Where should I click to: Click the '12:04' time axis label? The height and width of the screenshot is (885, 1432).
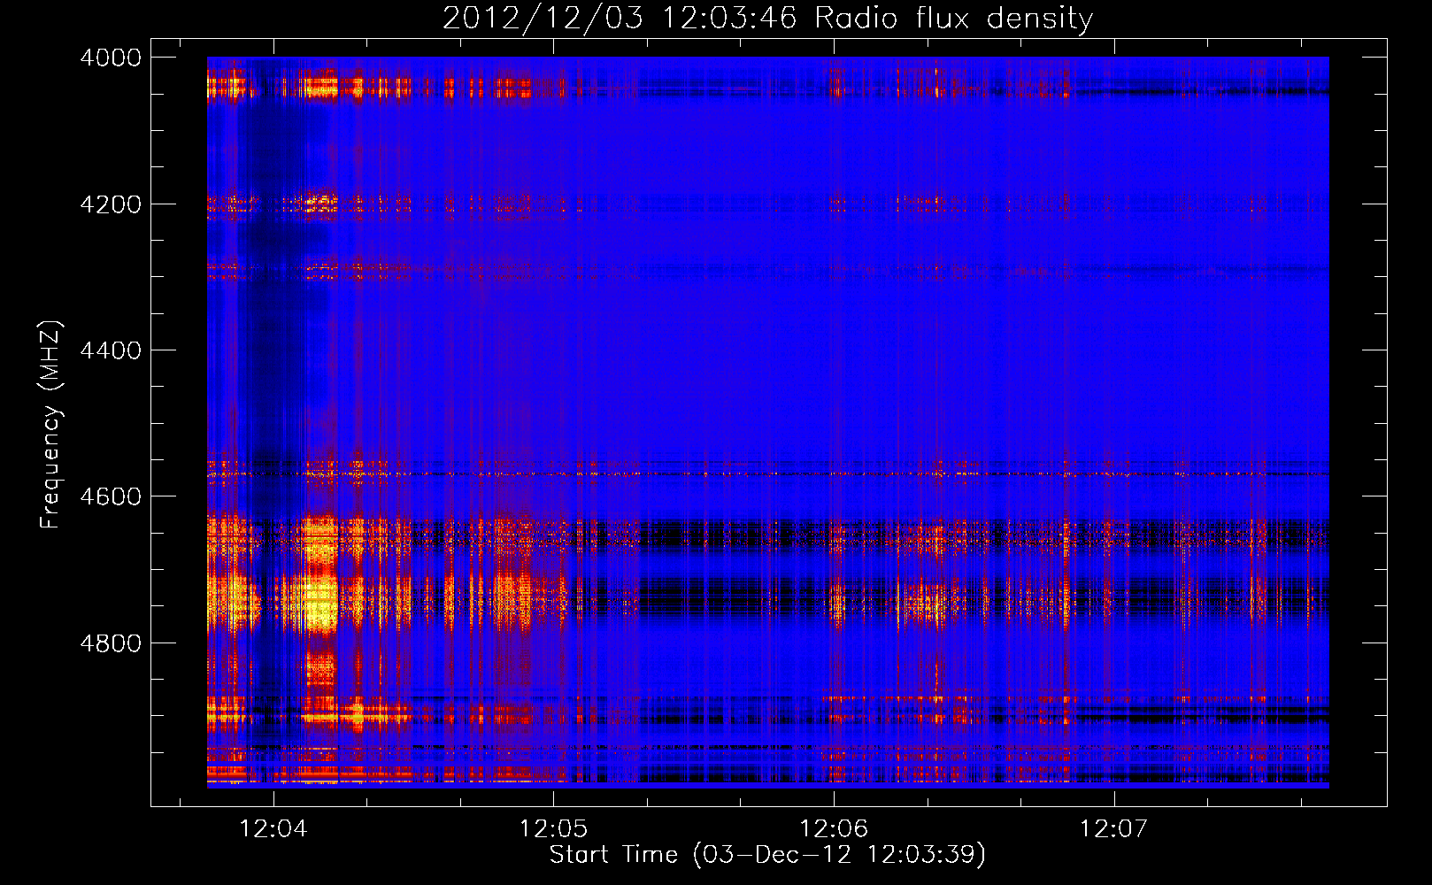[273, 829]
